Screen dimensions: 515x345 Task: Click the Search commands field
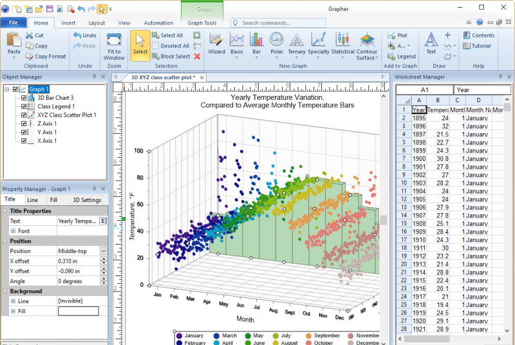coord(278,23)
